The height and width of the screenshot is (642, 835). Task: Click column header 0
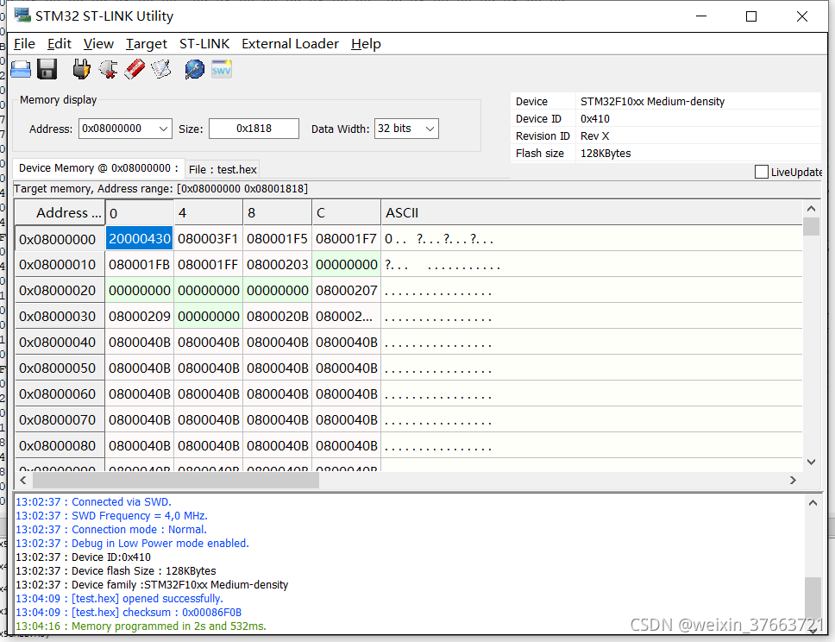pyautogui.click(x=140, y=212)
